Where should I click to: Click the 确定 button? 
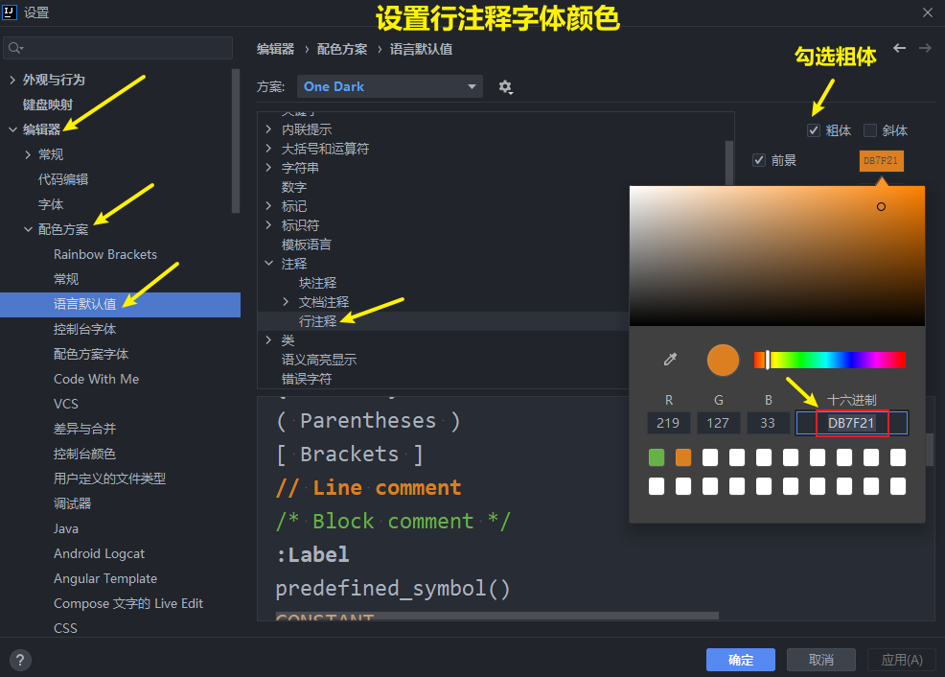(x=740, y=660)
